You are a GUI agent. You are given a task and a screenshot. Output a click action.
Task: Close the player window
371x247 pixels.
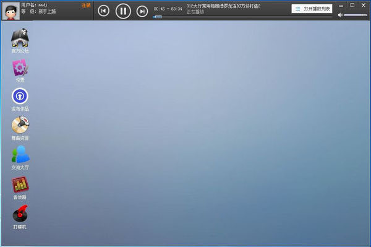click(x=364, y=5)
